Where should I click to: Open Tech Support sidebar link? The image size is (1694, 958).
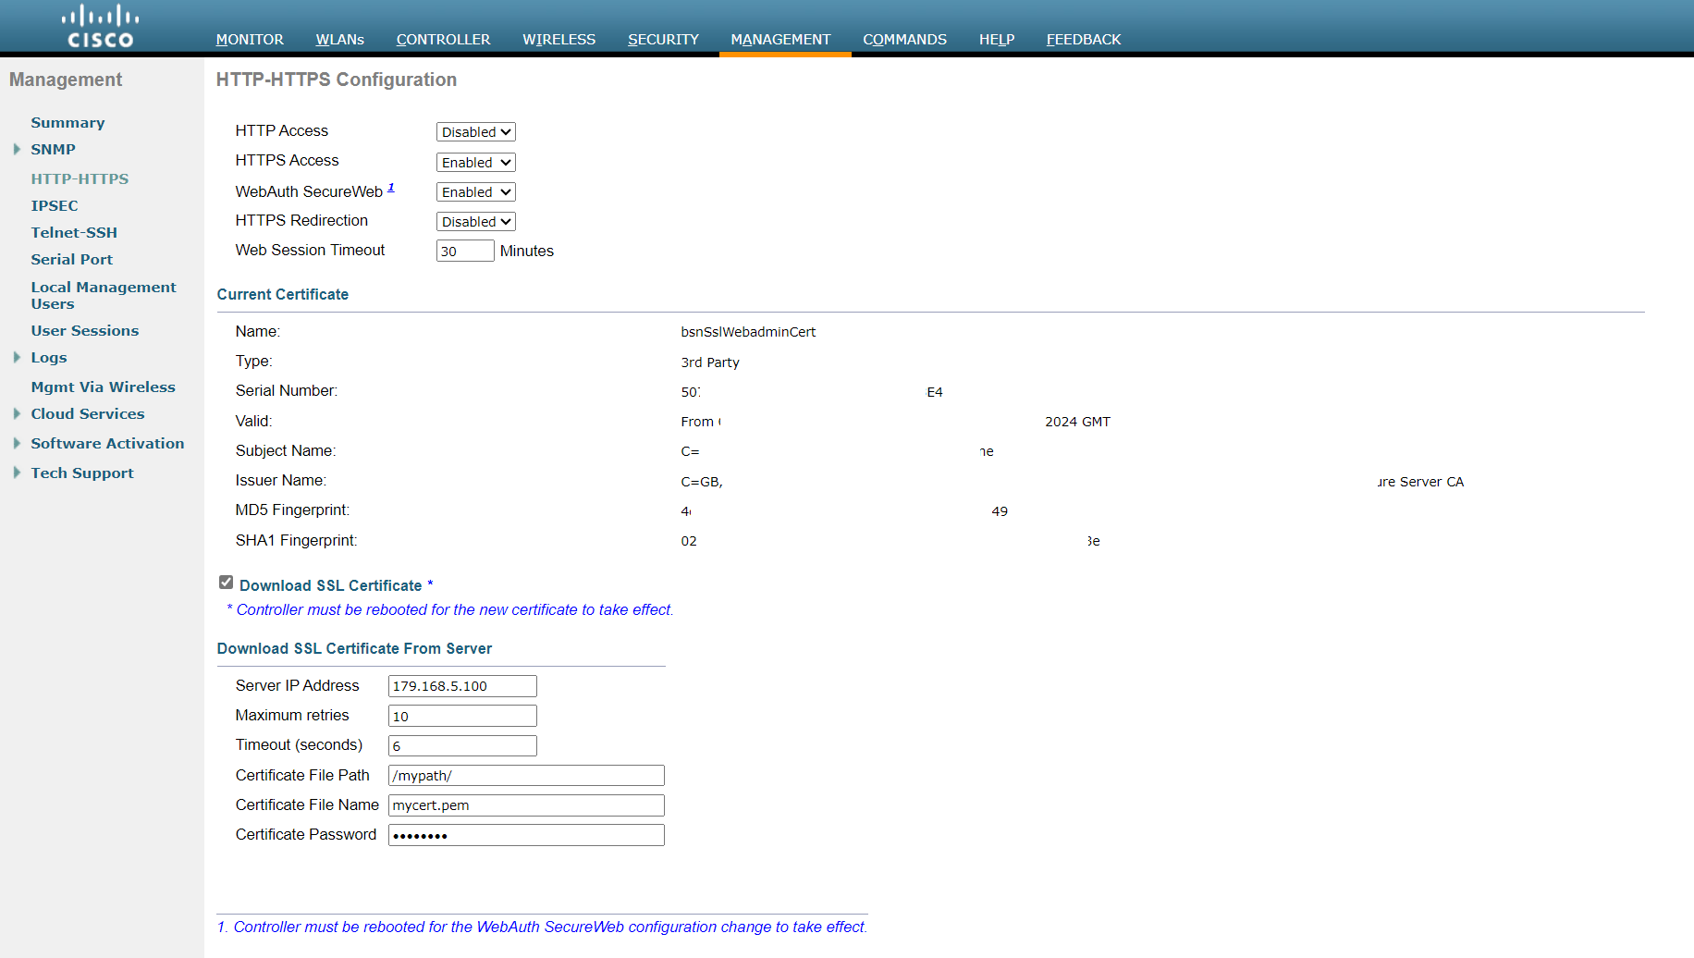tap(82, 473)
